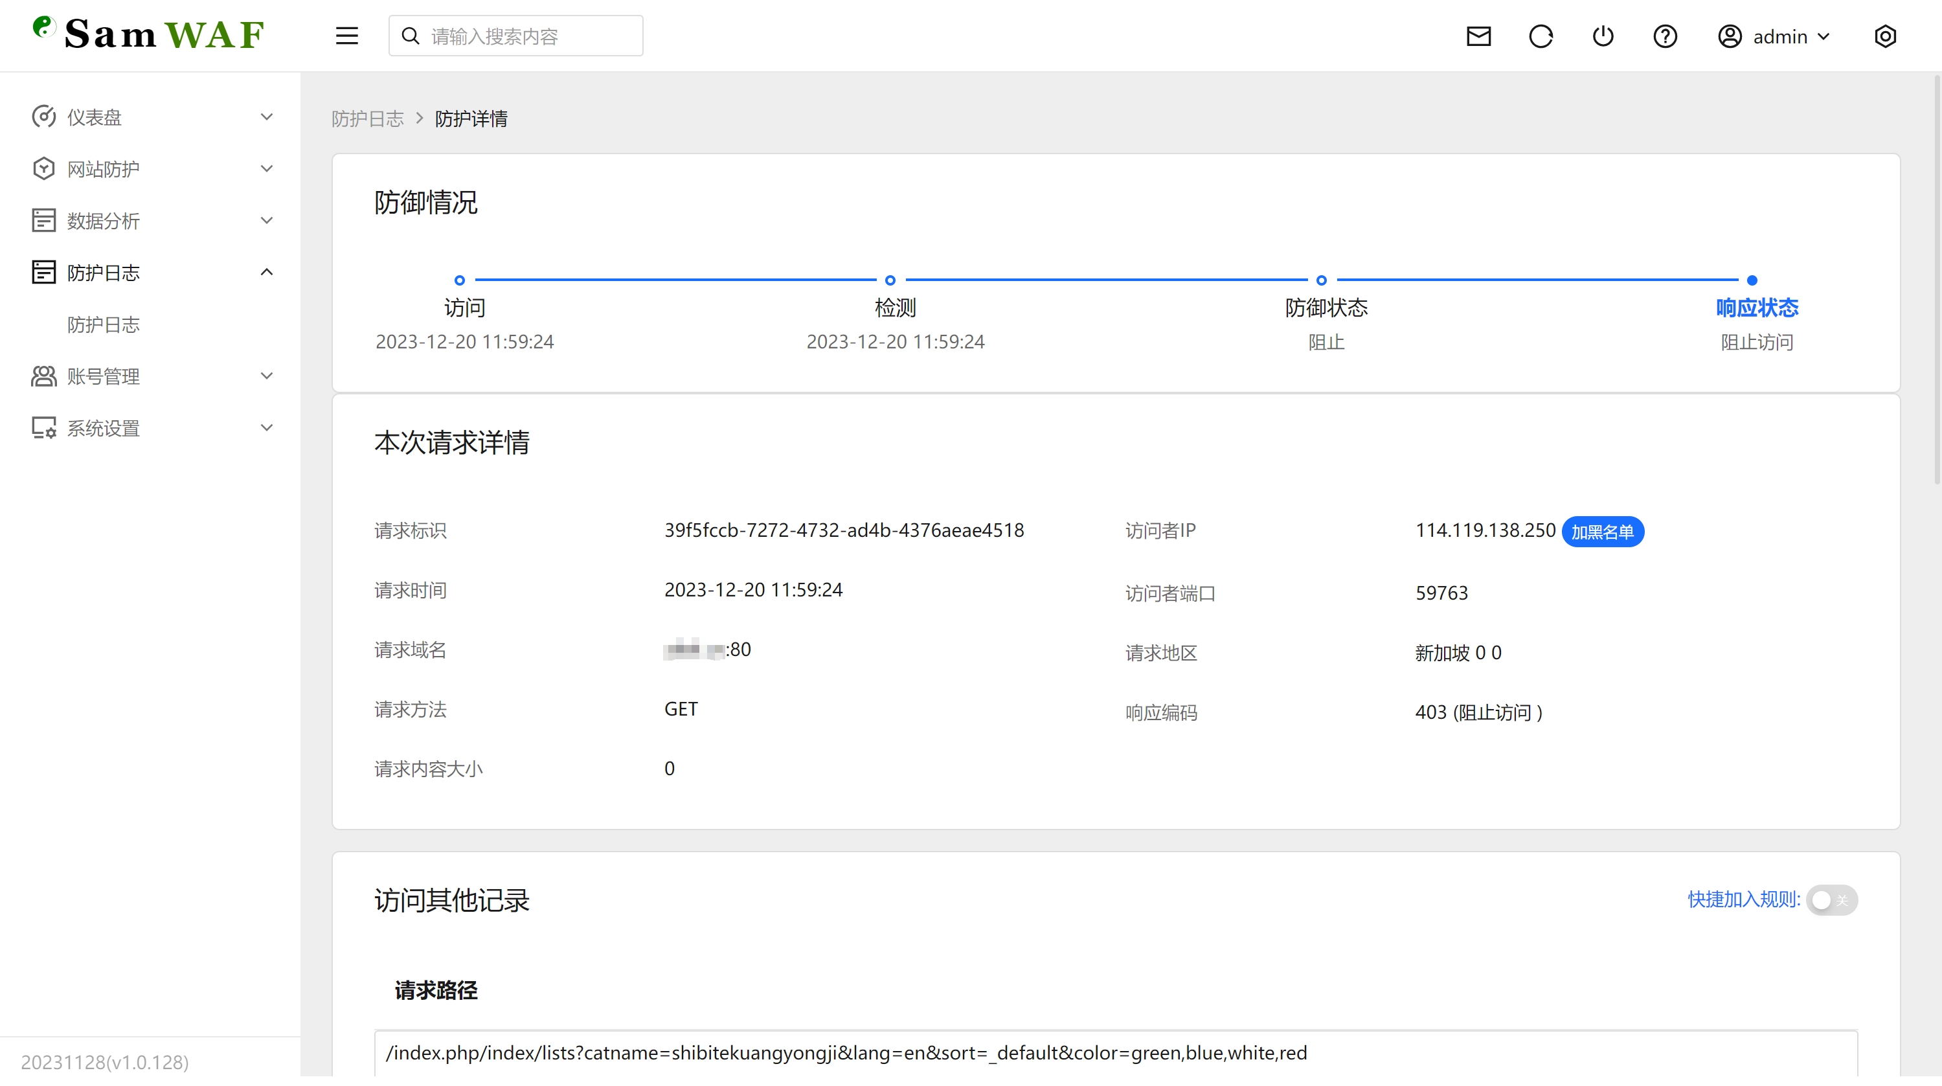This screenshot has height=1086, width=1942.
Task: Click the 加黑名单 blacklist button
Action: click(1603, 532)
